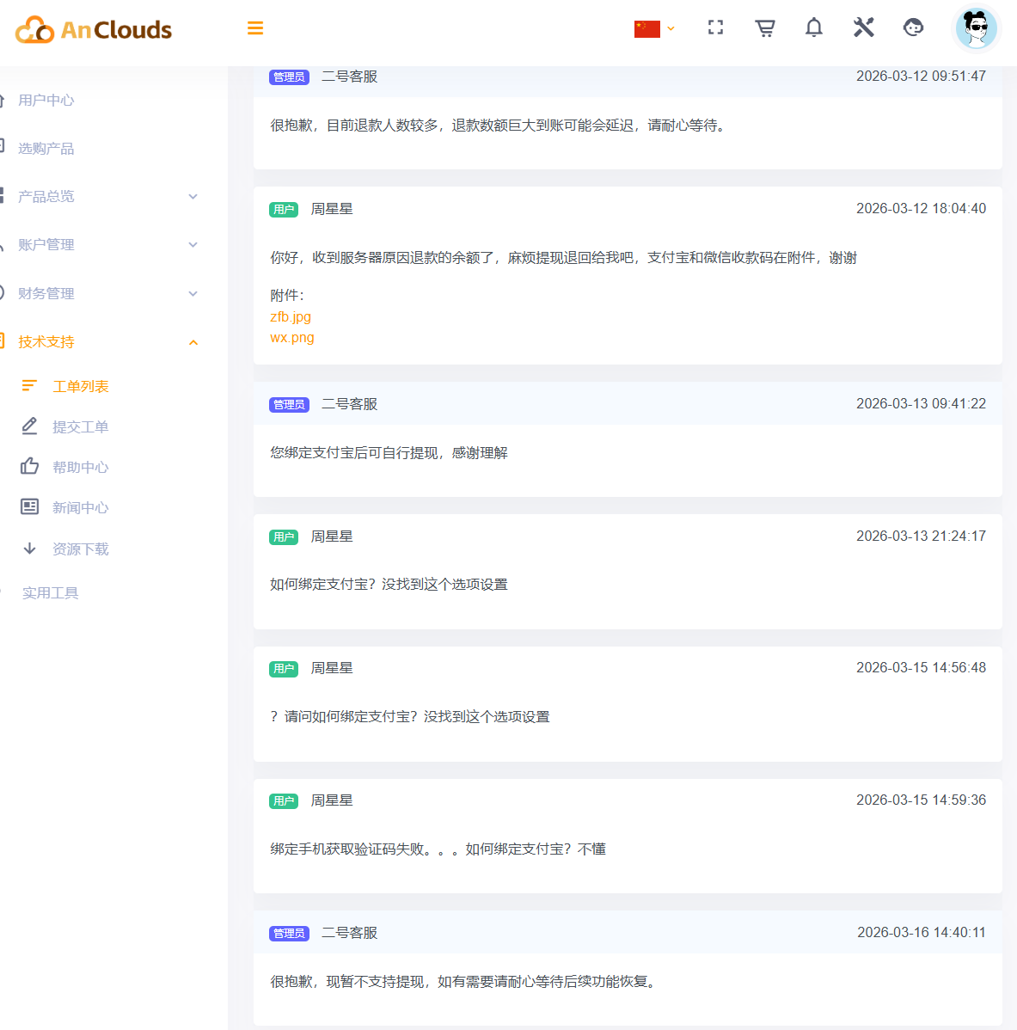The width and height of the screenshot is (1017, 1030).
Task: Click the 提交工单 pencil icon
Action: [29, 426]
